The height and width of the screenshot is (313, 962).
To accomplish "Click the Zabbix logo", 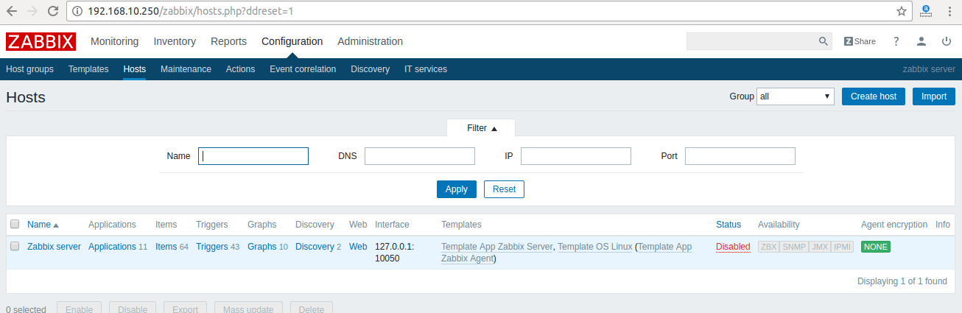I will [x=41, y=42].
